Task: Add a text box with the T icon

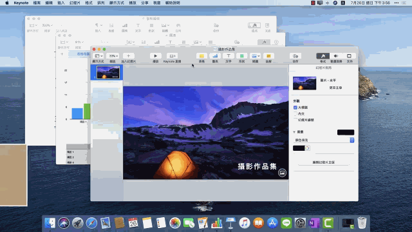Action: (229, 56)
